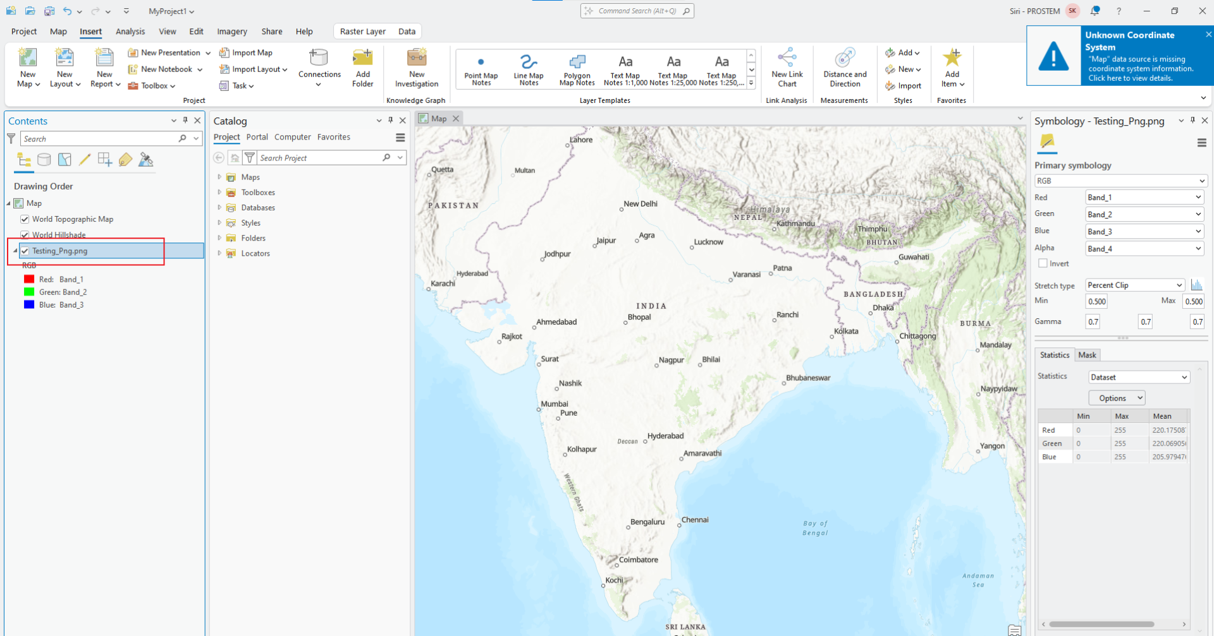The height and width of the screenshot is (636, 1214).
Task: Click the New Notebook button
Action: click(165, 69)
